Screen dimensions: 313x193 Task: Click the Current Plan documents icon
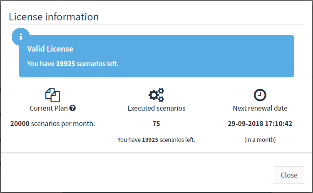pyautogui.click(x=52, y=95)
